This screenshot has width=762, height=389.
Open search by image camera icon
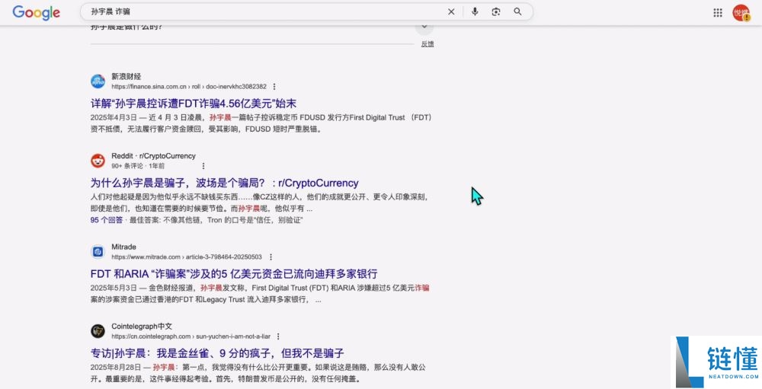(496, 11)
